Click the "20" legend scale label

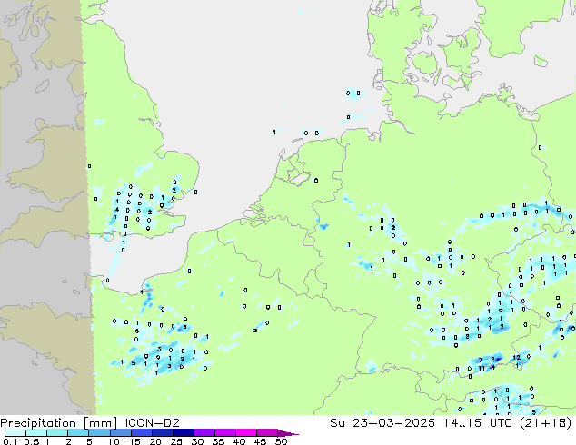pos(155,441)
